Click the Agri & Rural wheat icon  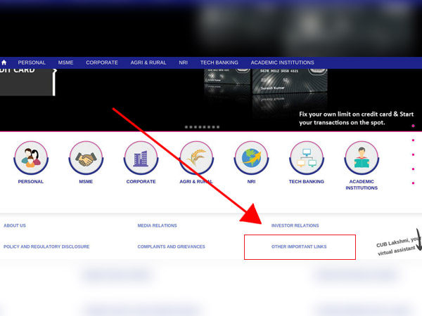point(196,158)
